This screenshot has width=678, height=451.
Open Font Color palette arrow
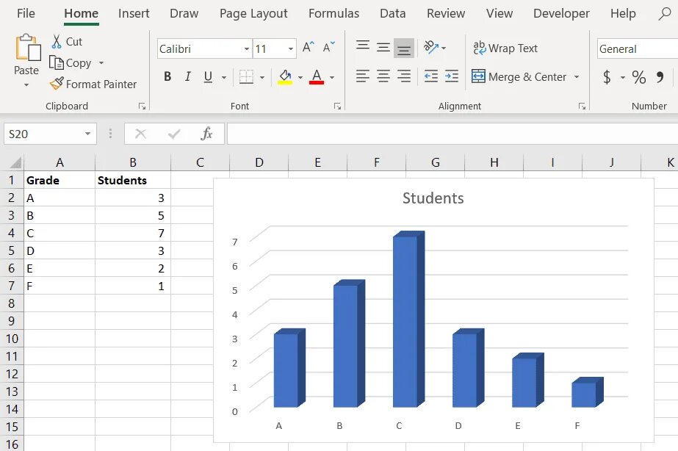pyautogui.click(x=332, y=78)
